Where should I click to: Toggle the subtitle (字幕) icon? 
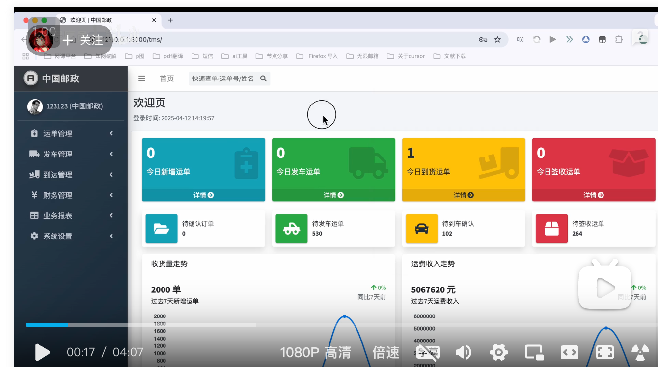(x=428, y=352)
